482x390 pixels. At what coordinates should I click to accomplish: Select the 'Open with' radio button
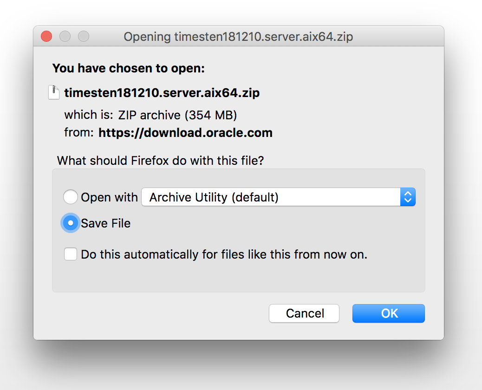[x=70, y=197]
